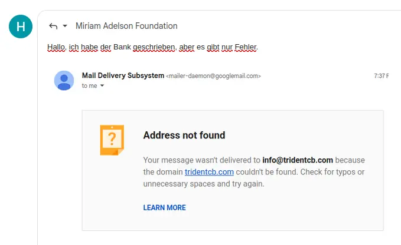
Task: Click the 'Address not found' heading
Action: 184,135
